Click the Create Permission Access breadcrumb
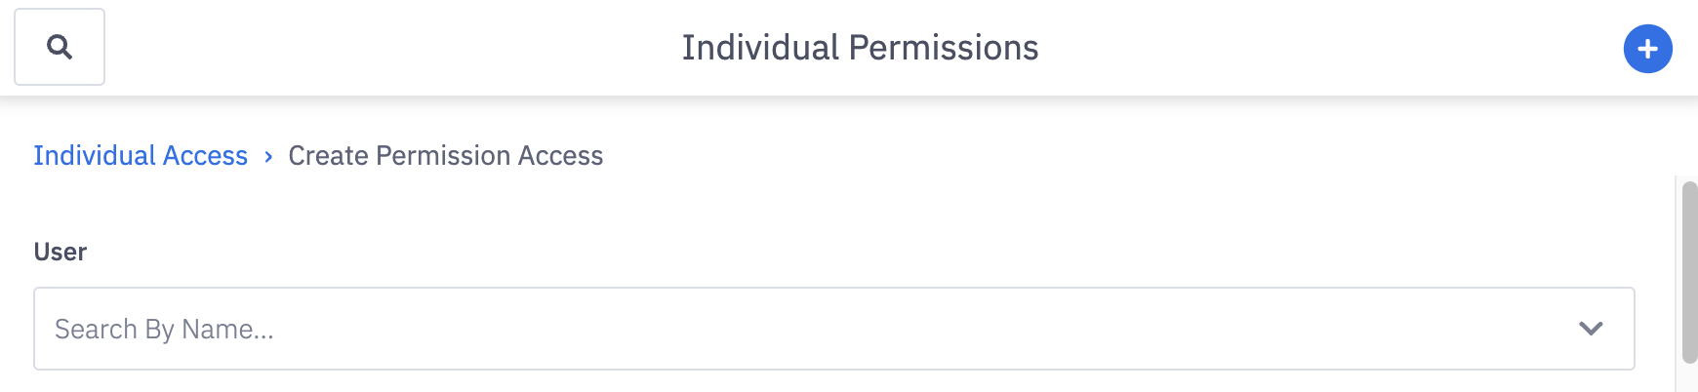 [445, 156]
